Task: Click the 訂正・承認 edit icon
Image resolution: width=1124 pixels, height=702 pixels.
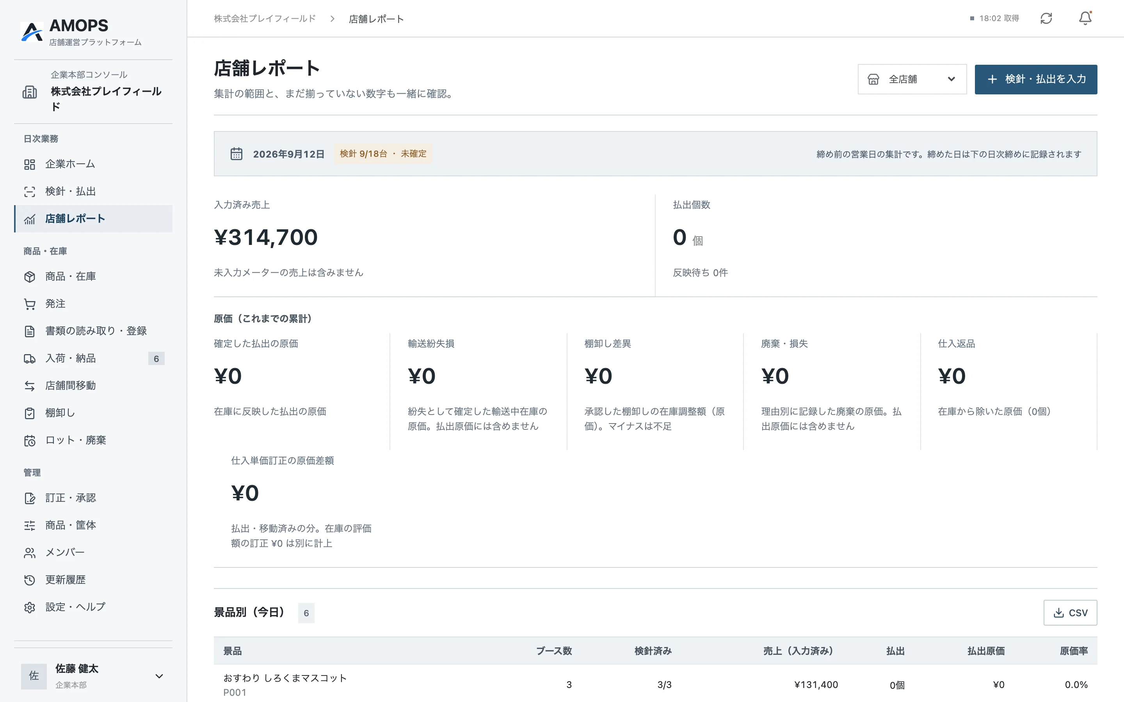Action: 30,498
